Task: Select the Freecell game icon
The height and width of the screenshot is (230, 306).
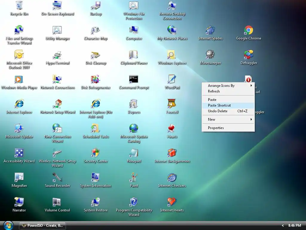Action: click(172, 104)
